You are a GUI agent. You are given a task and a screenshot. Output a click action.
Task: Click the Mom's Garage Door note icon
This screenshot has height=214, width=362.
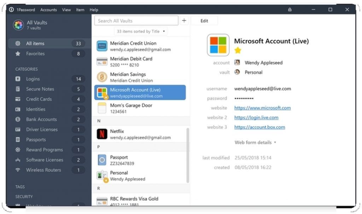point(102,108)
